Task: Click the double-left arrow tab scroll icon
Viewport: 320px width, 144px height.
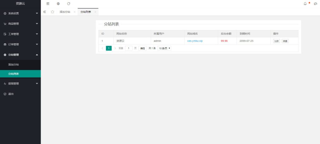Action: pyautogui.click(x=44, y=12)
